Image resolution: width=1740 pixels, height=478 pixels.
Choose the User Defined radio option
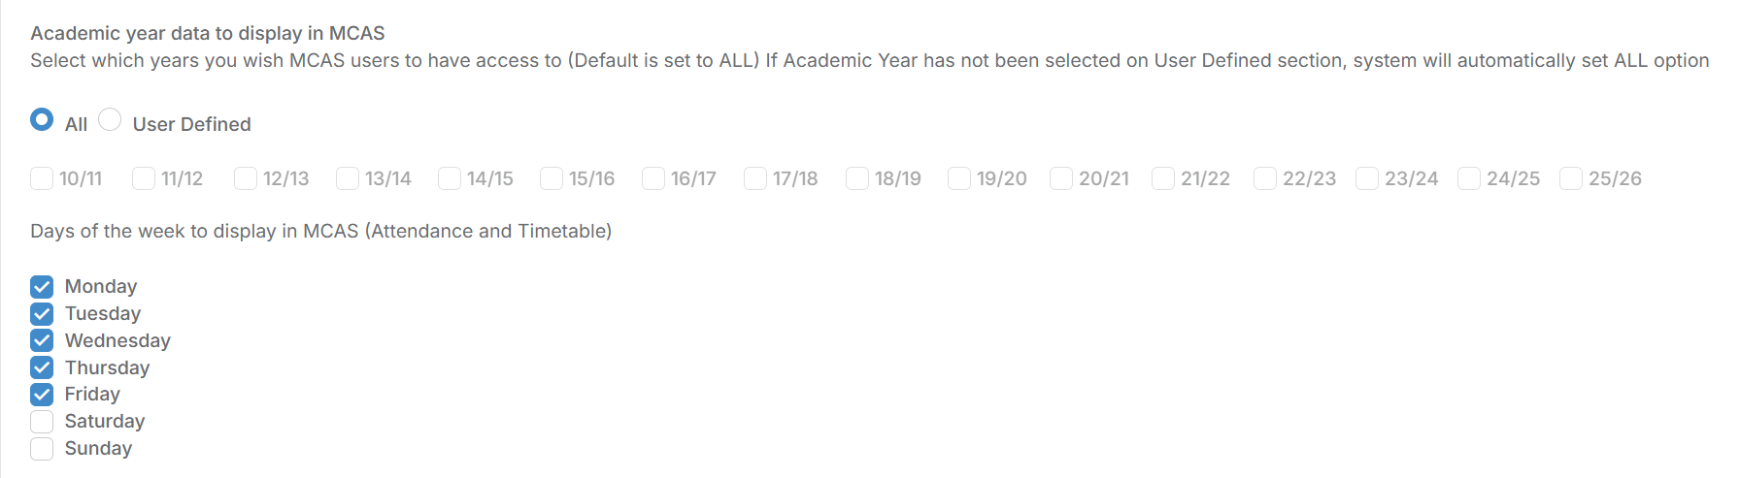point(110,120)
